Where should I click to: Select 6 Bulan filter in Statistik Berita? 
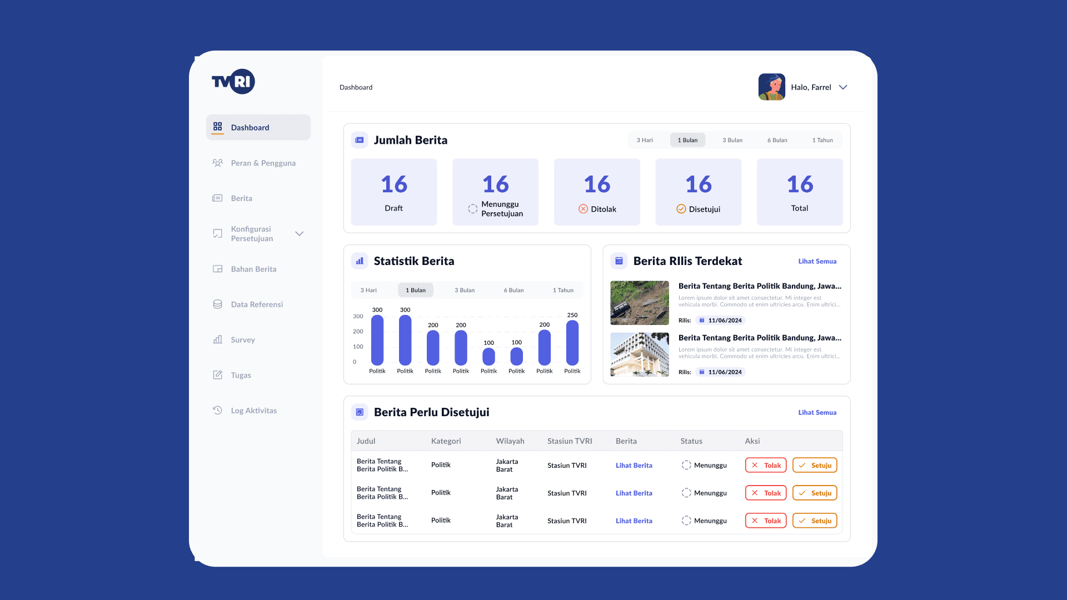click(513, 290)
